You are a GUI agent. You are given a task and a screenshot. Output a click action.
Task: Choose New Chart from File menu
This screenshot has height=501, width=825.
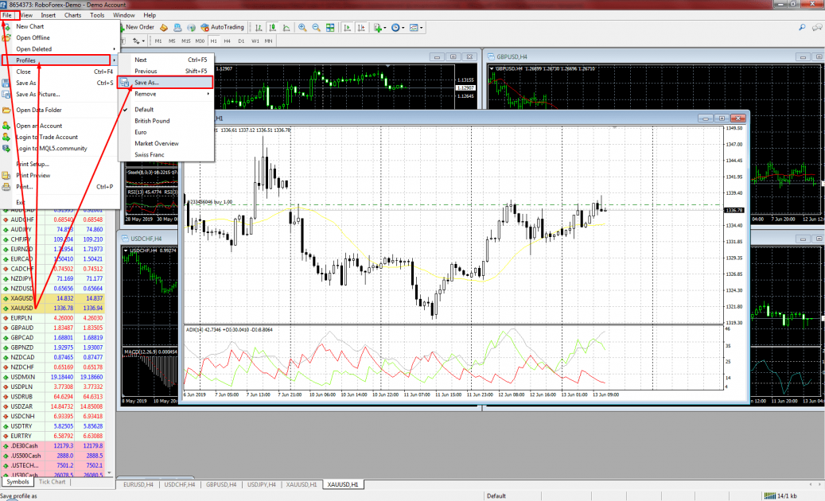coord(60,26)
